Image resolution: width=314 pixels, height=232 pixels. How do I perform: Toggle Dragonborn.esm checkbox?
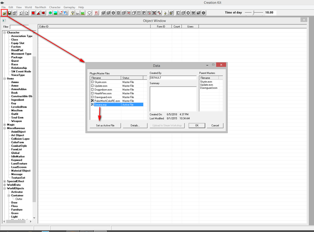point(93,90)
